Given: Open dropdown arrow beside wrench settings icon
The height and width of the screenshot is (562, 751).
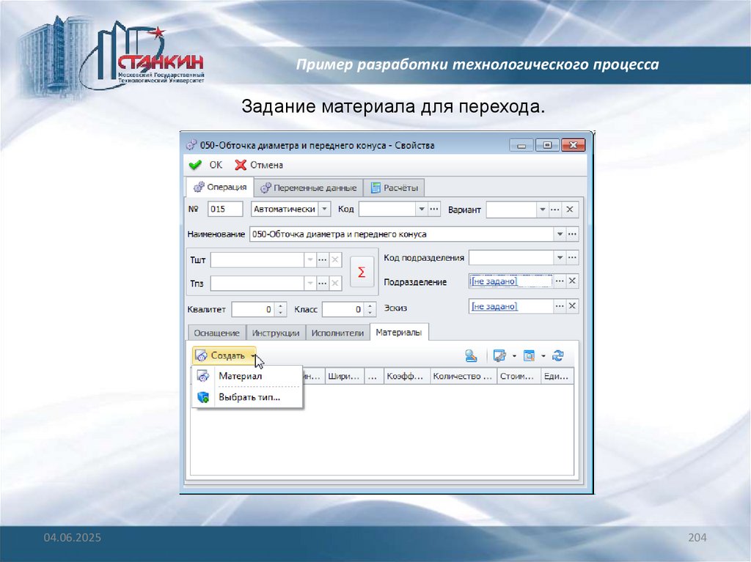Looking at the screenshot, I should coord(514,355).
